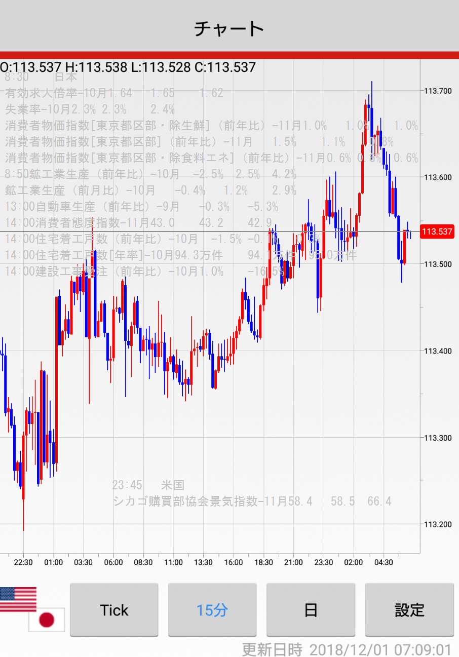This screenshot has height=657, width=459.
Task: Switch to the daily 日 chart
Action: [x=311, y=610]
